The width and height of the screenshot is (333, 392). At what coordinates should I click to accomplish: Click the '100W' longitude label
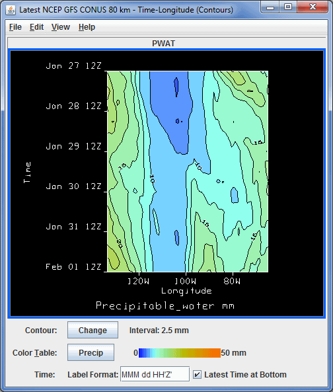point(185,281)
